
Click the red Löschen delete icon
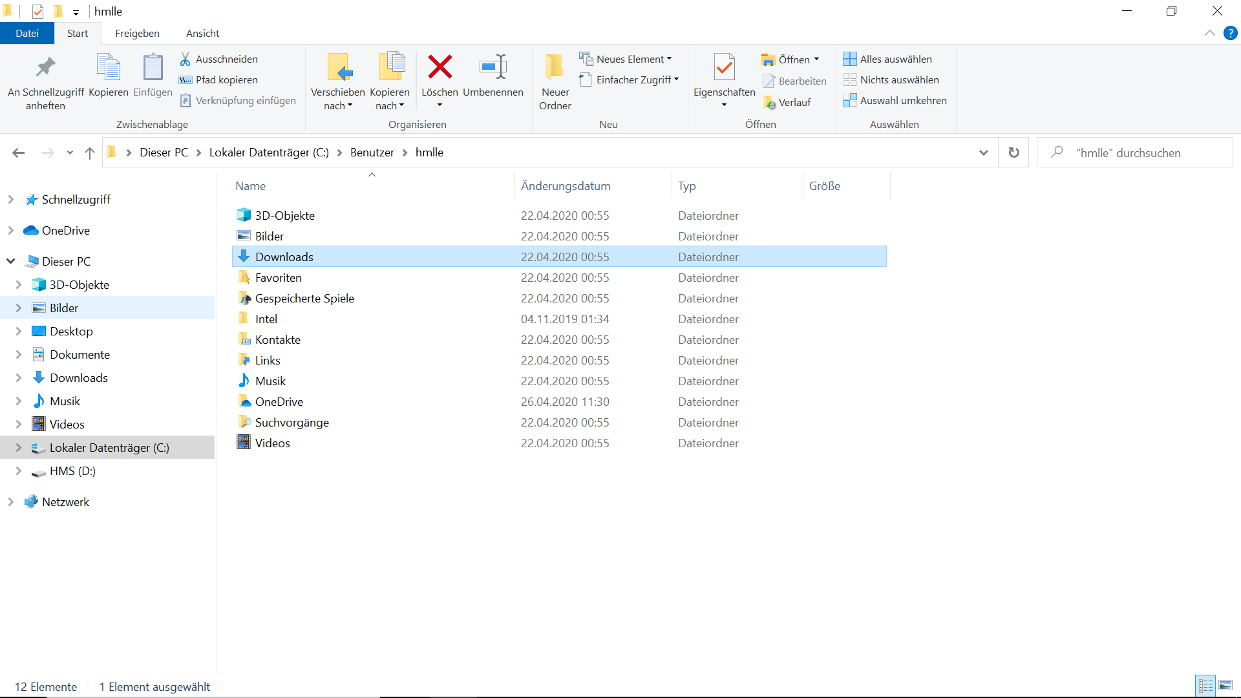pos(440,67)
